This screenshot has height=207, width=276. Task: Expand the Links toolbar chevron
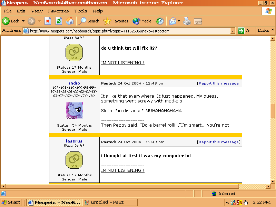point(273,29)
